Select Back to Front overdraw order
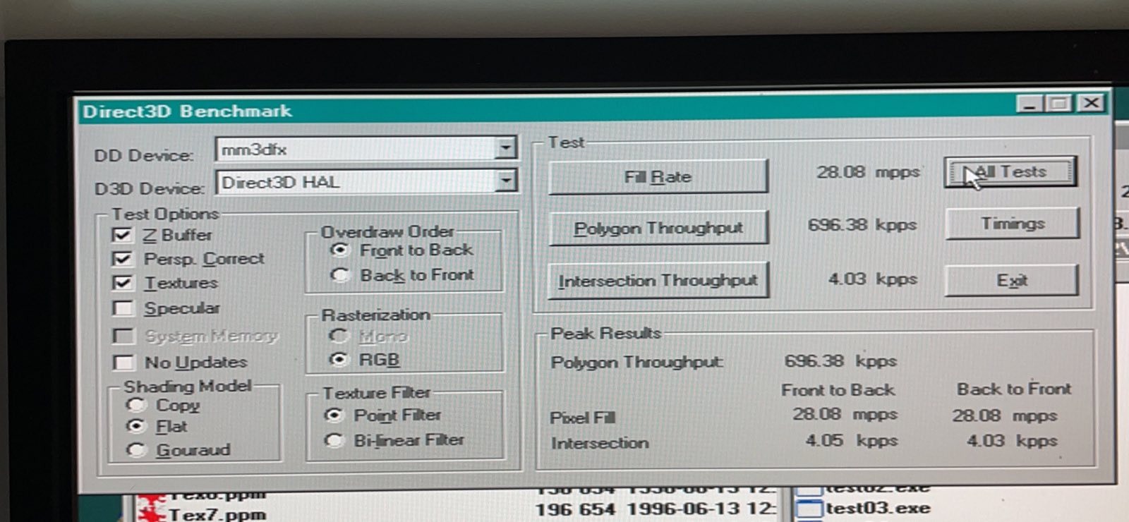The image size is (1129, 522). click(x=339, y=274)
